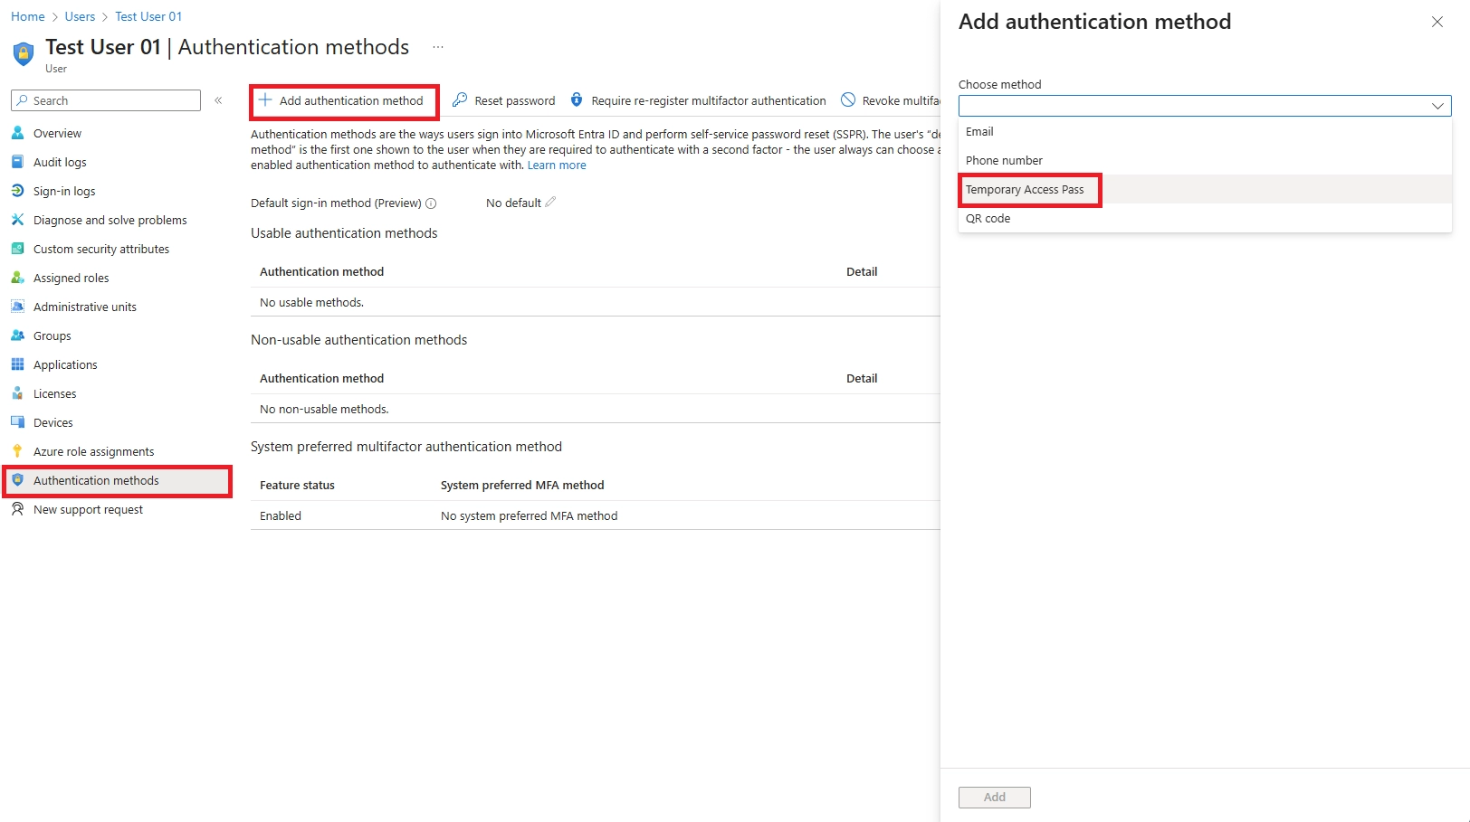
Task: Click the Require re-register multifactor shield icon
Action: coord(577,100)
